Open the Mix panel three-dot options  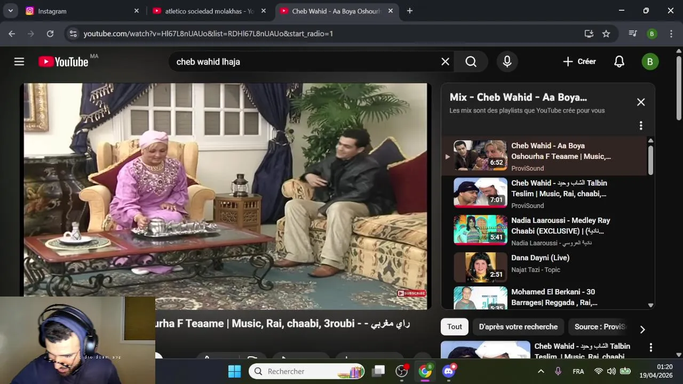641,126
